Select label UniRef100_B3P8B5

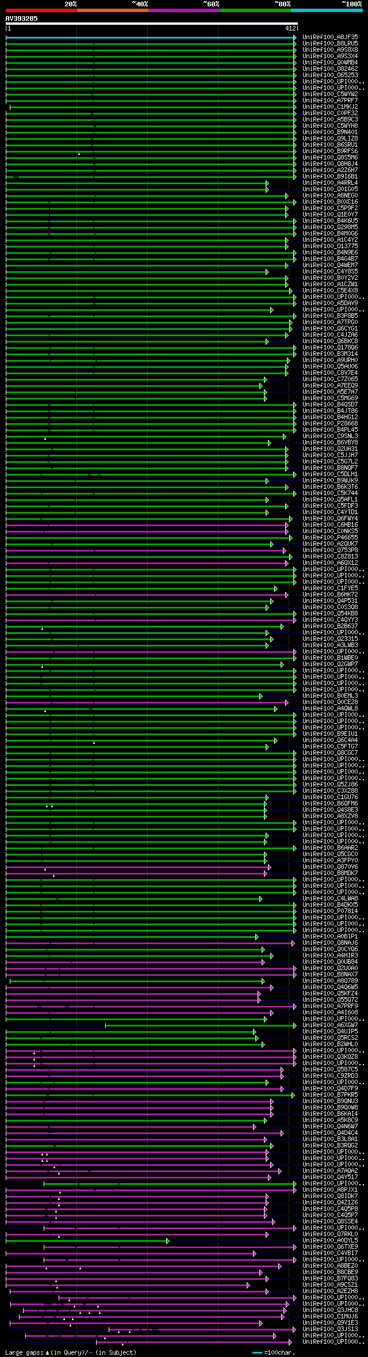tap(330, 316)
